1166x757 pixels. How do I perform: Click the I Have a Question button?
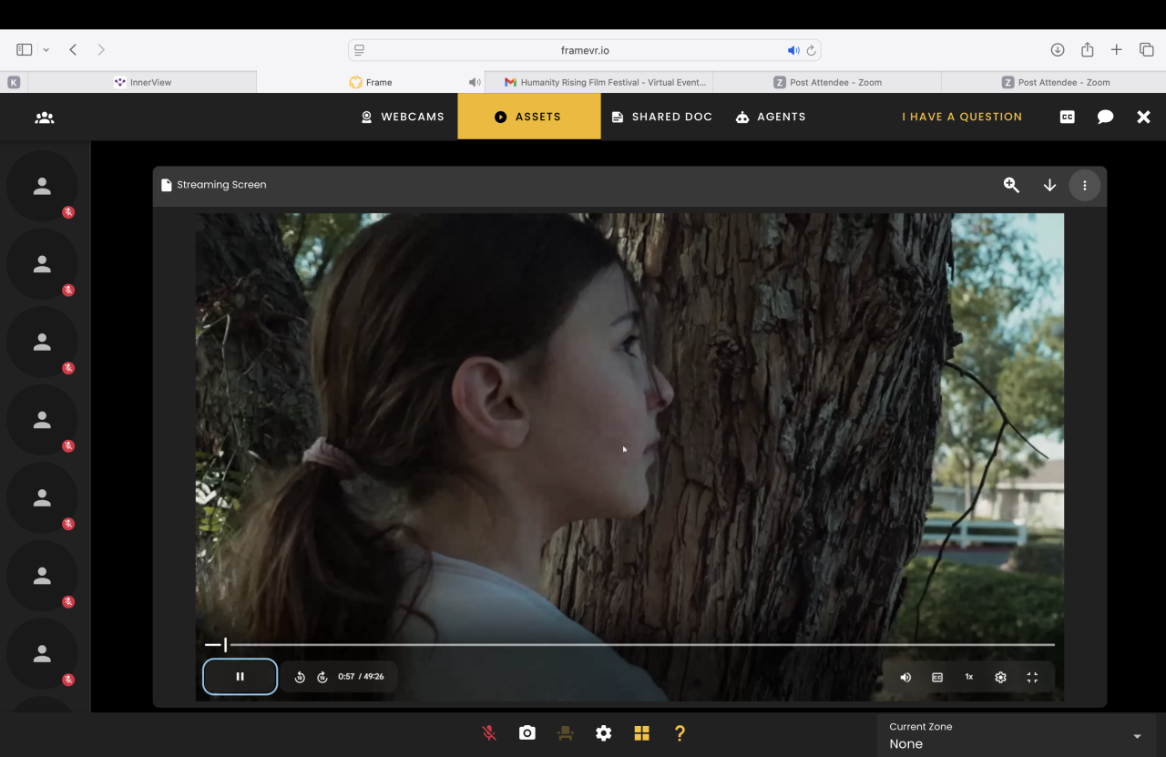(962, 117)
